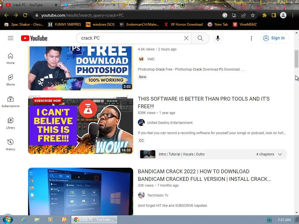The image size is (299, 224).
Task: Open History in the sidebar
Action: pos(11,145)
